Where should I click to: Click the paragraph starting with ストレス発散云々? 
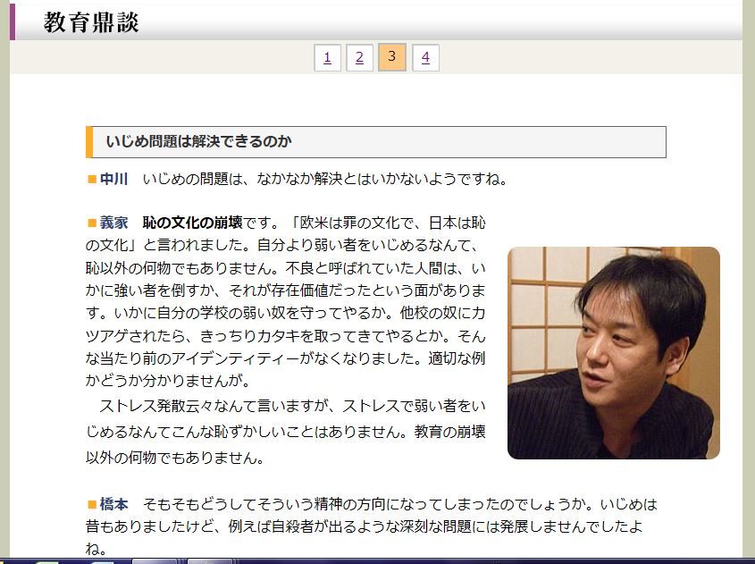click(x=286, y=432)
